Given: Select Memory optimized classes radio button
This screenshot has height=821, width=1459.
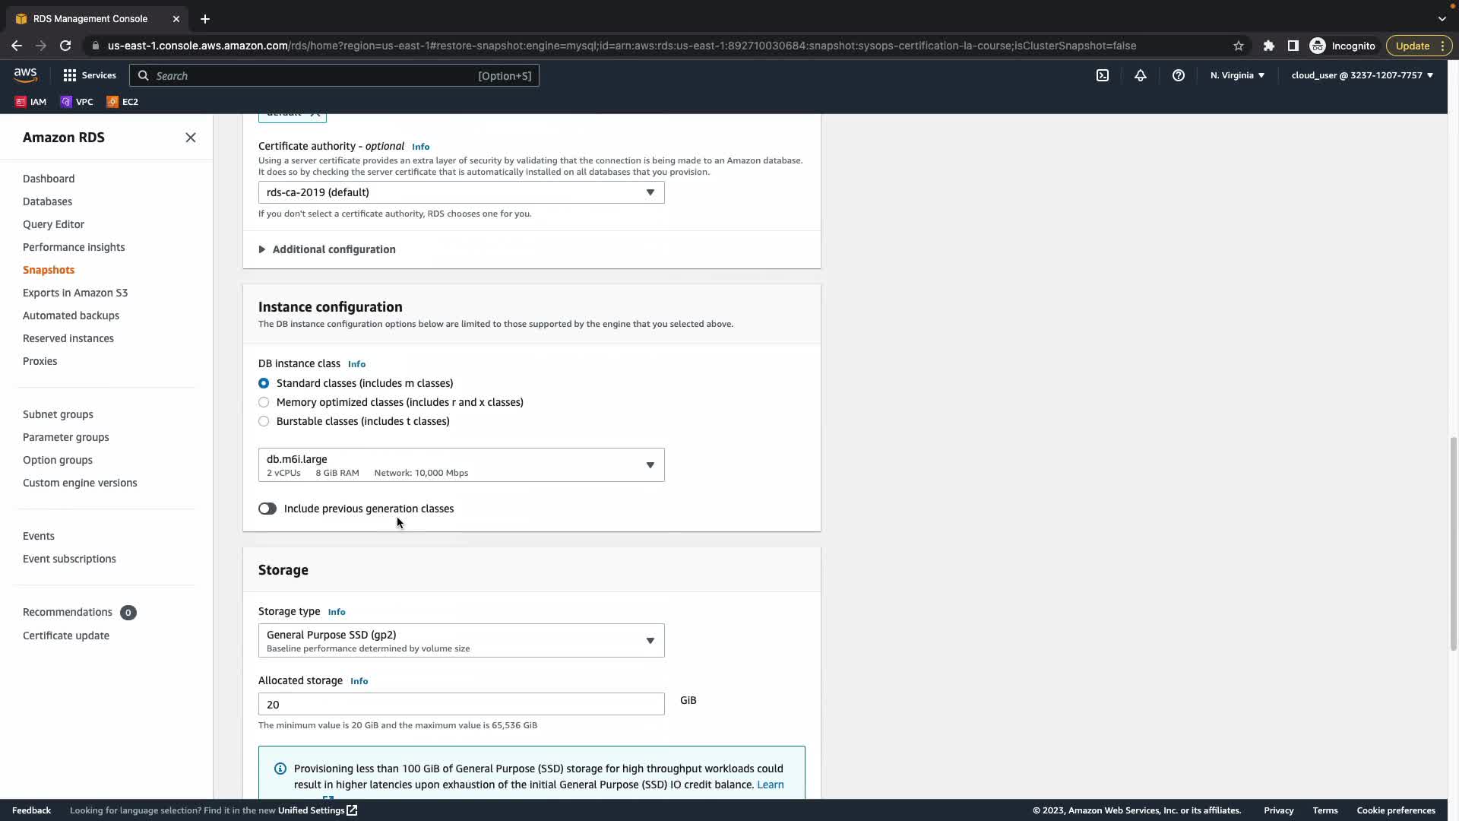Looking at the screenshot, I should pos(264,402).
